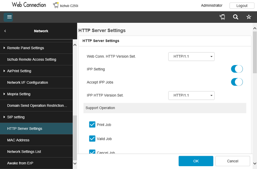Image resolution: width=257 pixels, height=169 pixels.
Task: Go back using Network header arrow
Action: (5, 31)
